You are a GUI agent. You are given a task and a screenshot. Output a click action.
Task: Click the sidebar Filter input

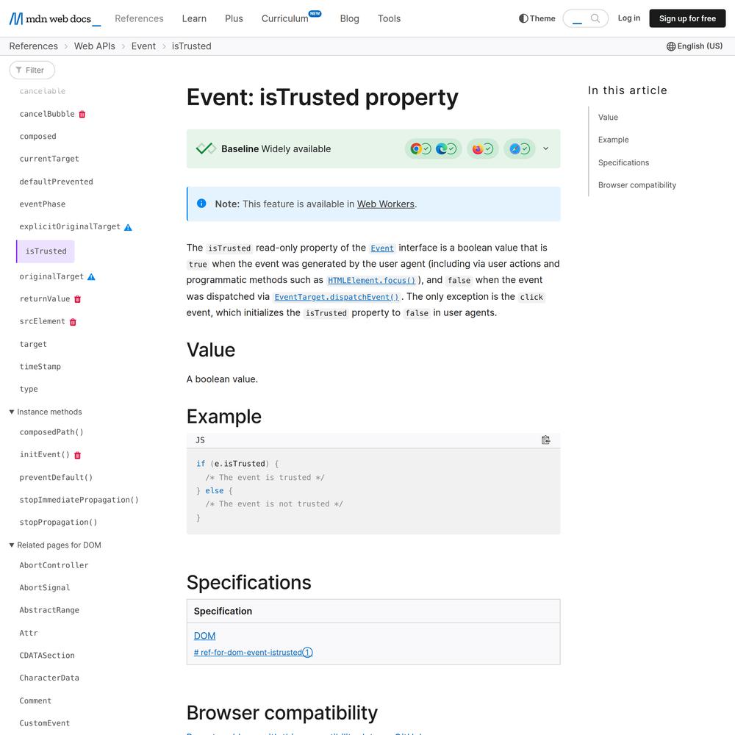[32, 70]
